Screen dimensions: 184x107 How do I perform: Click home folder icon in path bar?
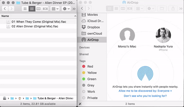coord(20,98)
